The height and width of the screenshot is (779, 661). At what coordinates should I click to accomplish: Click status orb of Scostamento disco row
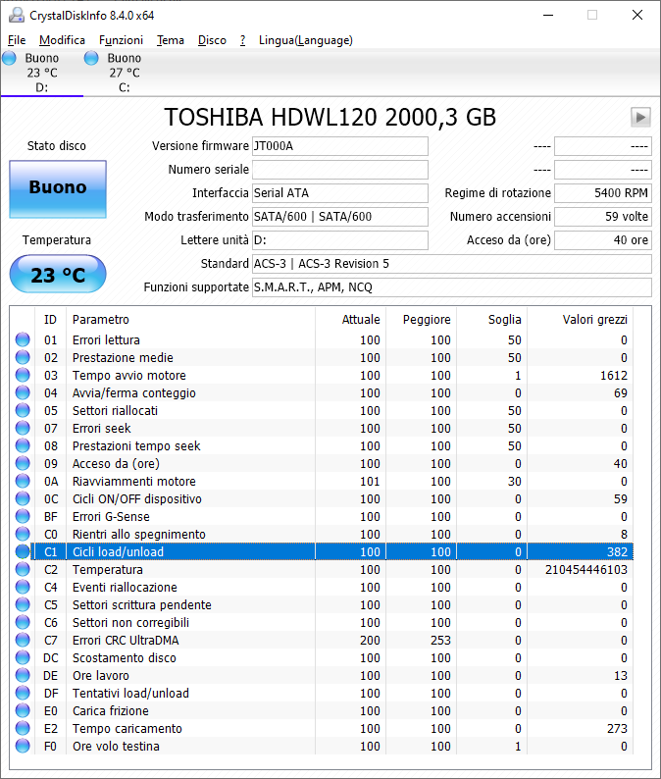[x=23, y=657]
